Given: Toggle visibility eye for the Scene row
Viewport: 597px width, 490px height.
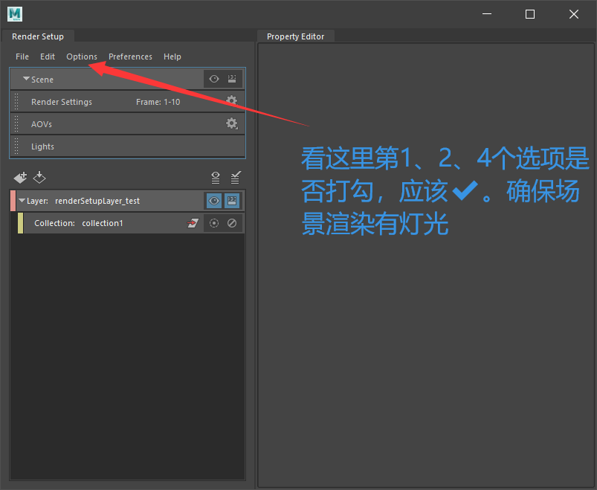Looking at the screenshot, I should pos(214,79).
